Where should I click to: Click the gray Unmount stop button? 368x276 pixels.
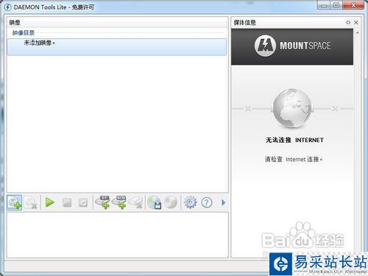tap(67, 203)
